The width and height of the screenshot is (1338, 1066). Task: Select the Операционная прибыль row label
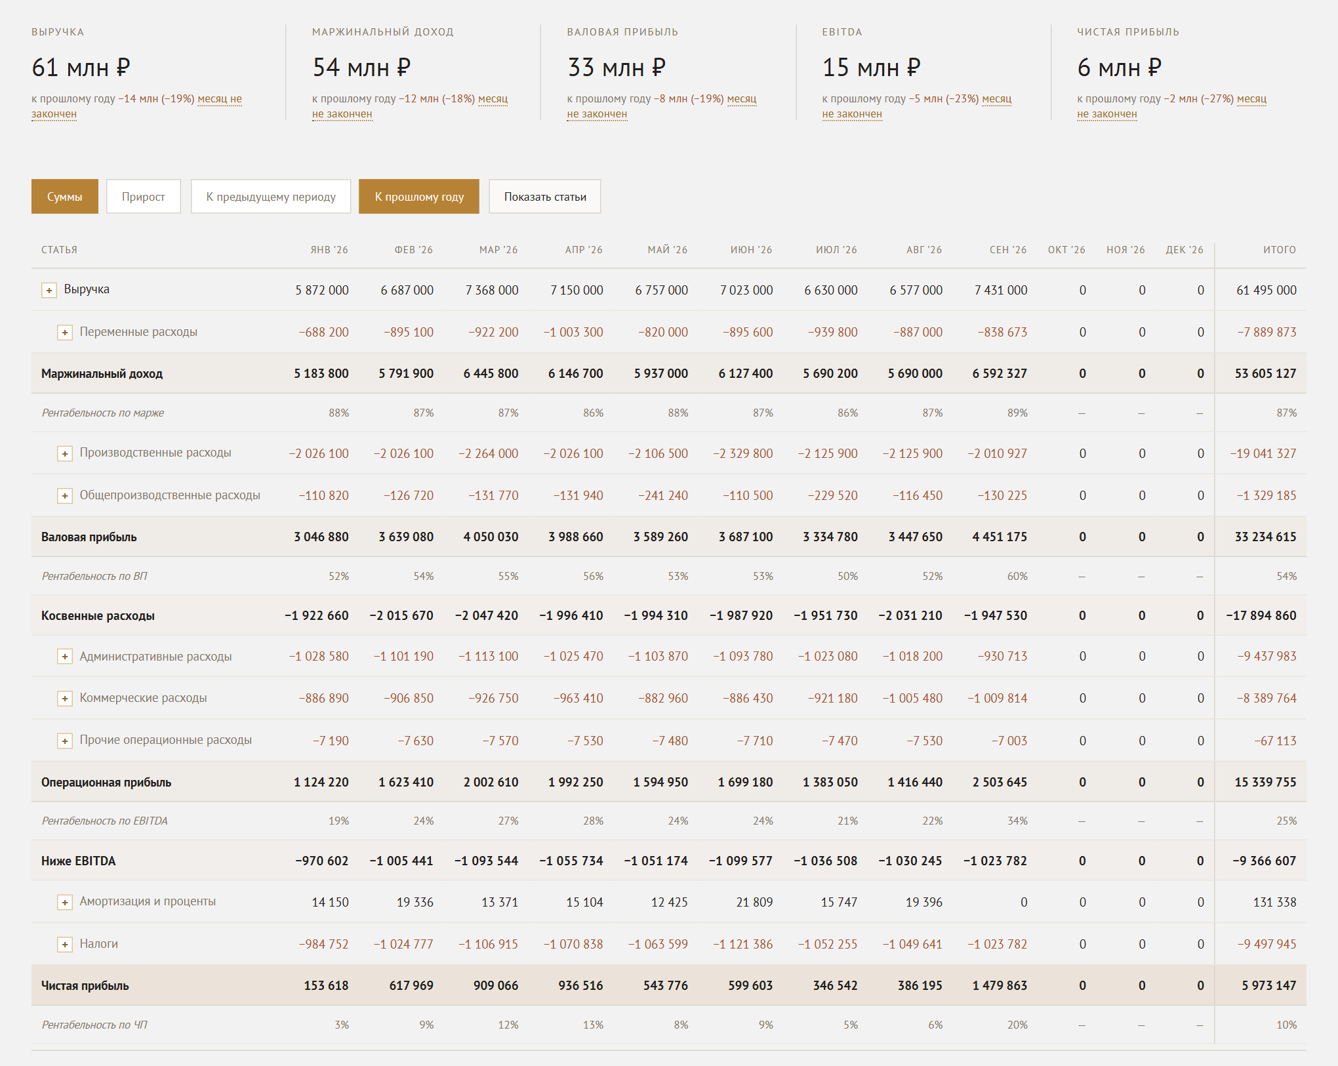[x=106, y=782]
